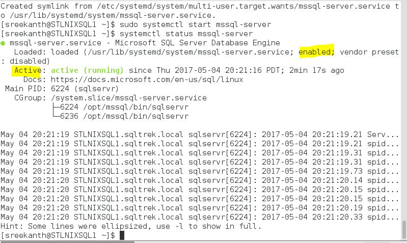Click the 6224 /opt/mssql/bin/sqlservr process entry

click(x=124, y=107)
